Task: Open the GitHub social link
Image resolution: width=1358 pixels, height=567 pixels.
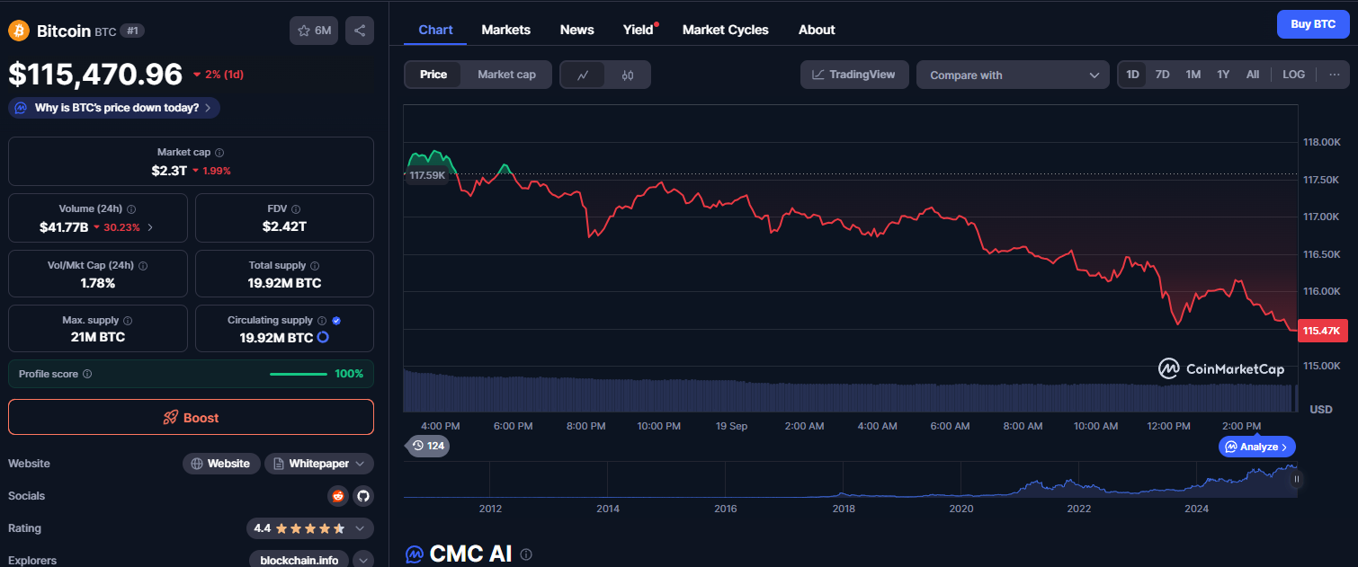Action: (x=363, y=496)
